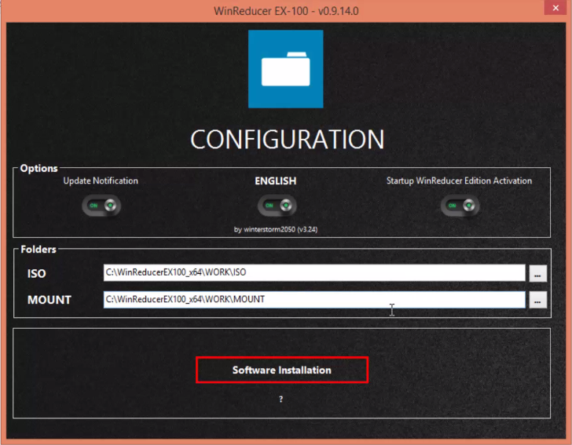Toggle the ENGLISH language switch
Viewport: 572px width, 445px height.
click(x=277, y=206)
